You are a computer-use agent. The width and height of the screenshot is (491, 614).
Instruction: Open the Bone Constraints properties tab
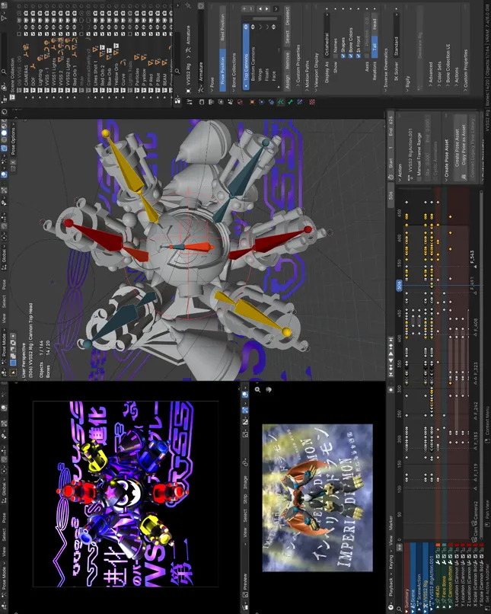[x=300, y=102]
